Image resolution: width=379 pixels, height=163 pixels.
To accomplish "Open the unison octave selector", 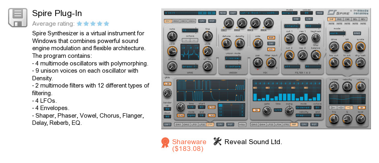I will tap(233, 67).
